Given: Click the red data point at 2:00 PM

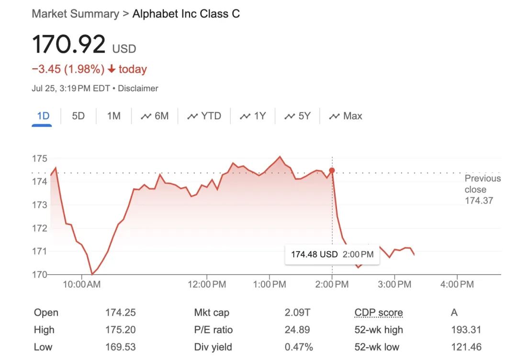Looking at the screenshot, I should click(x=332, y=171).
